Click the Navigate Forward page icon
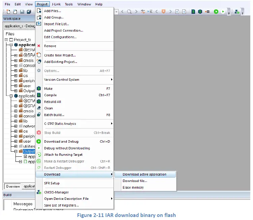The height and width of the screenshot is (220, 253). 184,11
